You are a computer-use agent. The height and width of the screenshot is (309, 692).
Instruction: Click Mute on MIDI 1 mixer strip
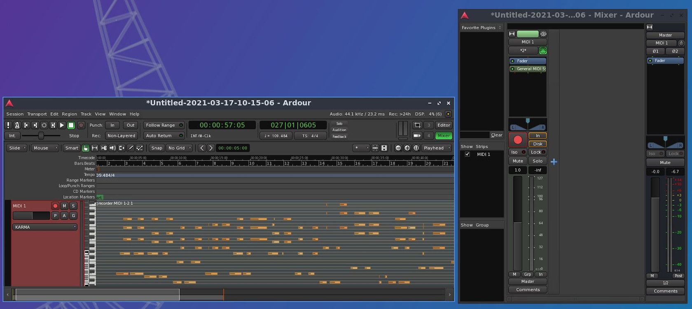[518, 161]
